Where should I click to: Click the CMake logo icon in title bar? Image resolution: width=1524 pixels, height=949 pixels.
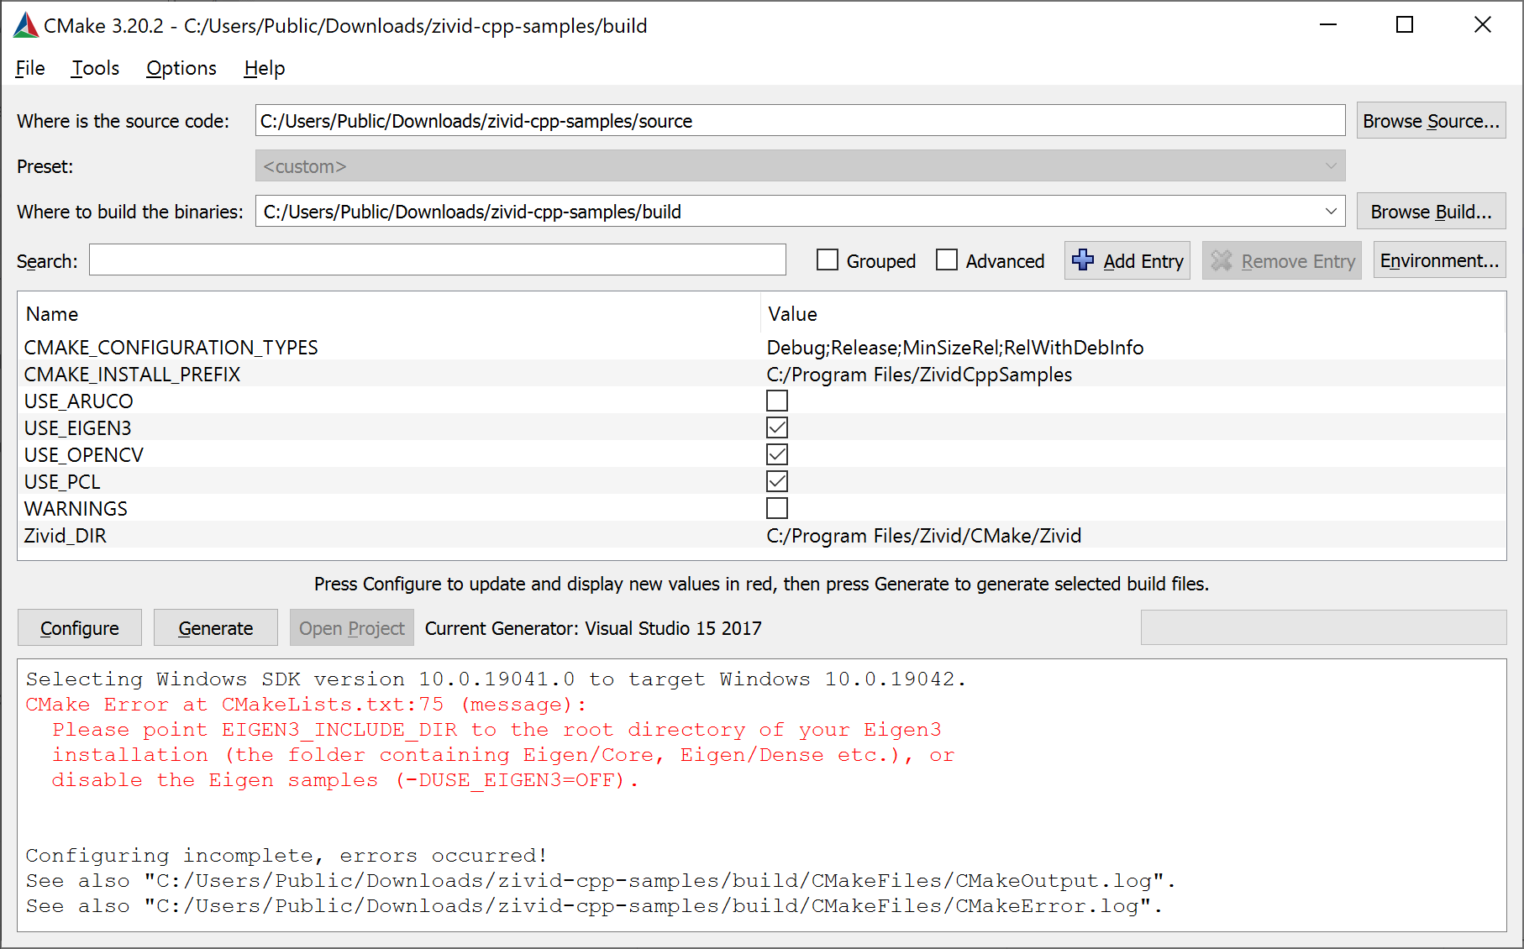26,25
